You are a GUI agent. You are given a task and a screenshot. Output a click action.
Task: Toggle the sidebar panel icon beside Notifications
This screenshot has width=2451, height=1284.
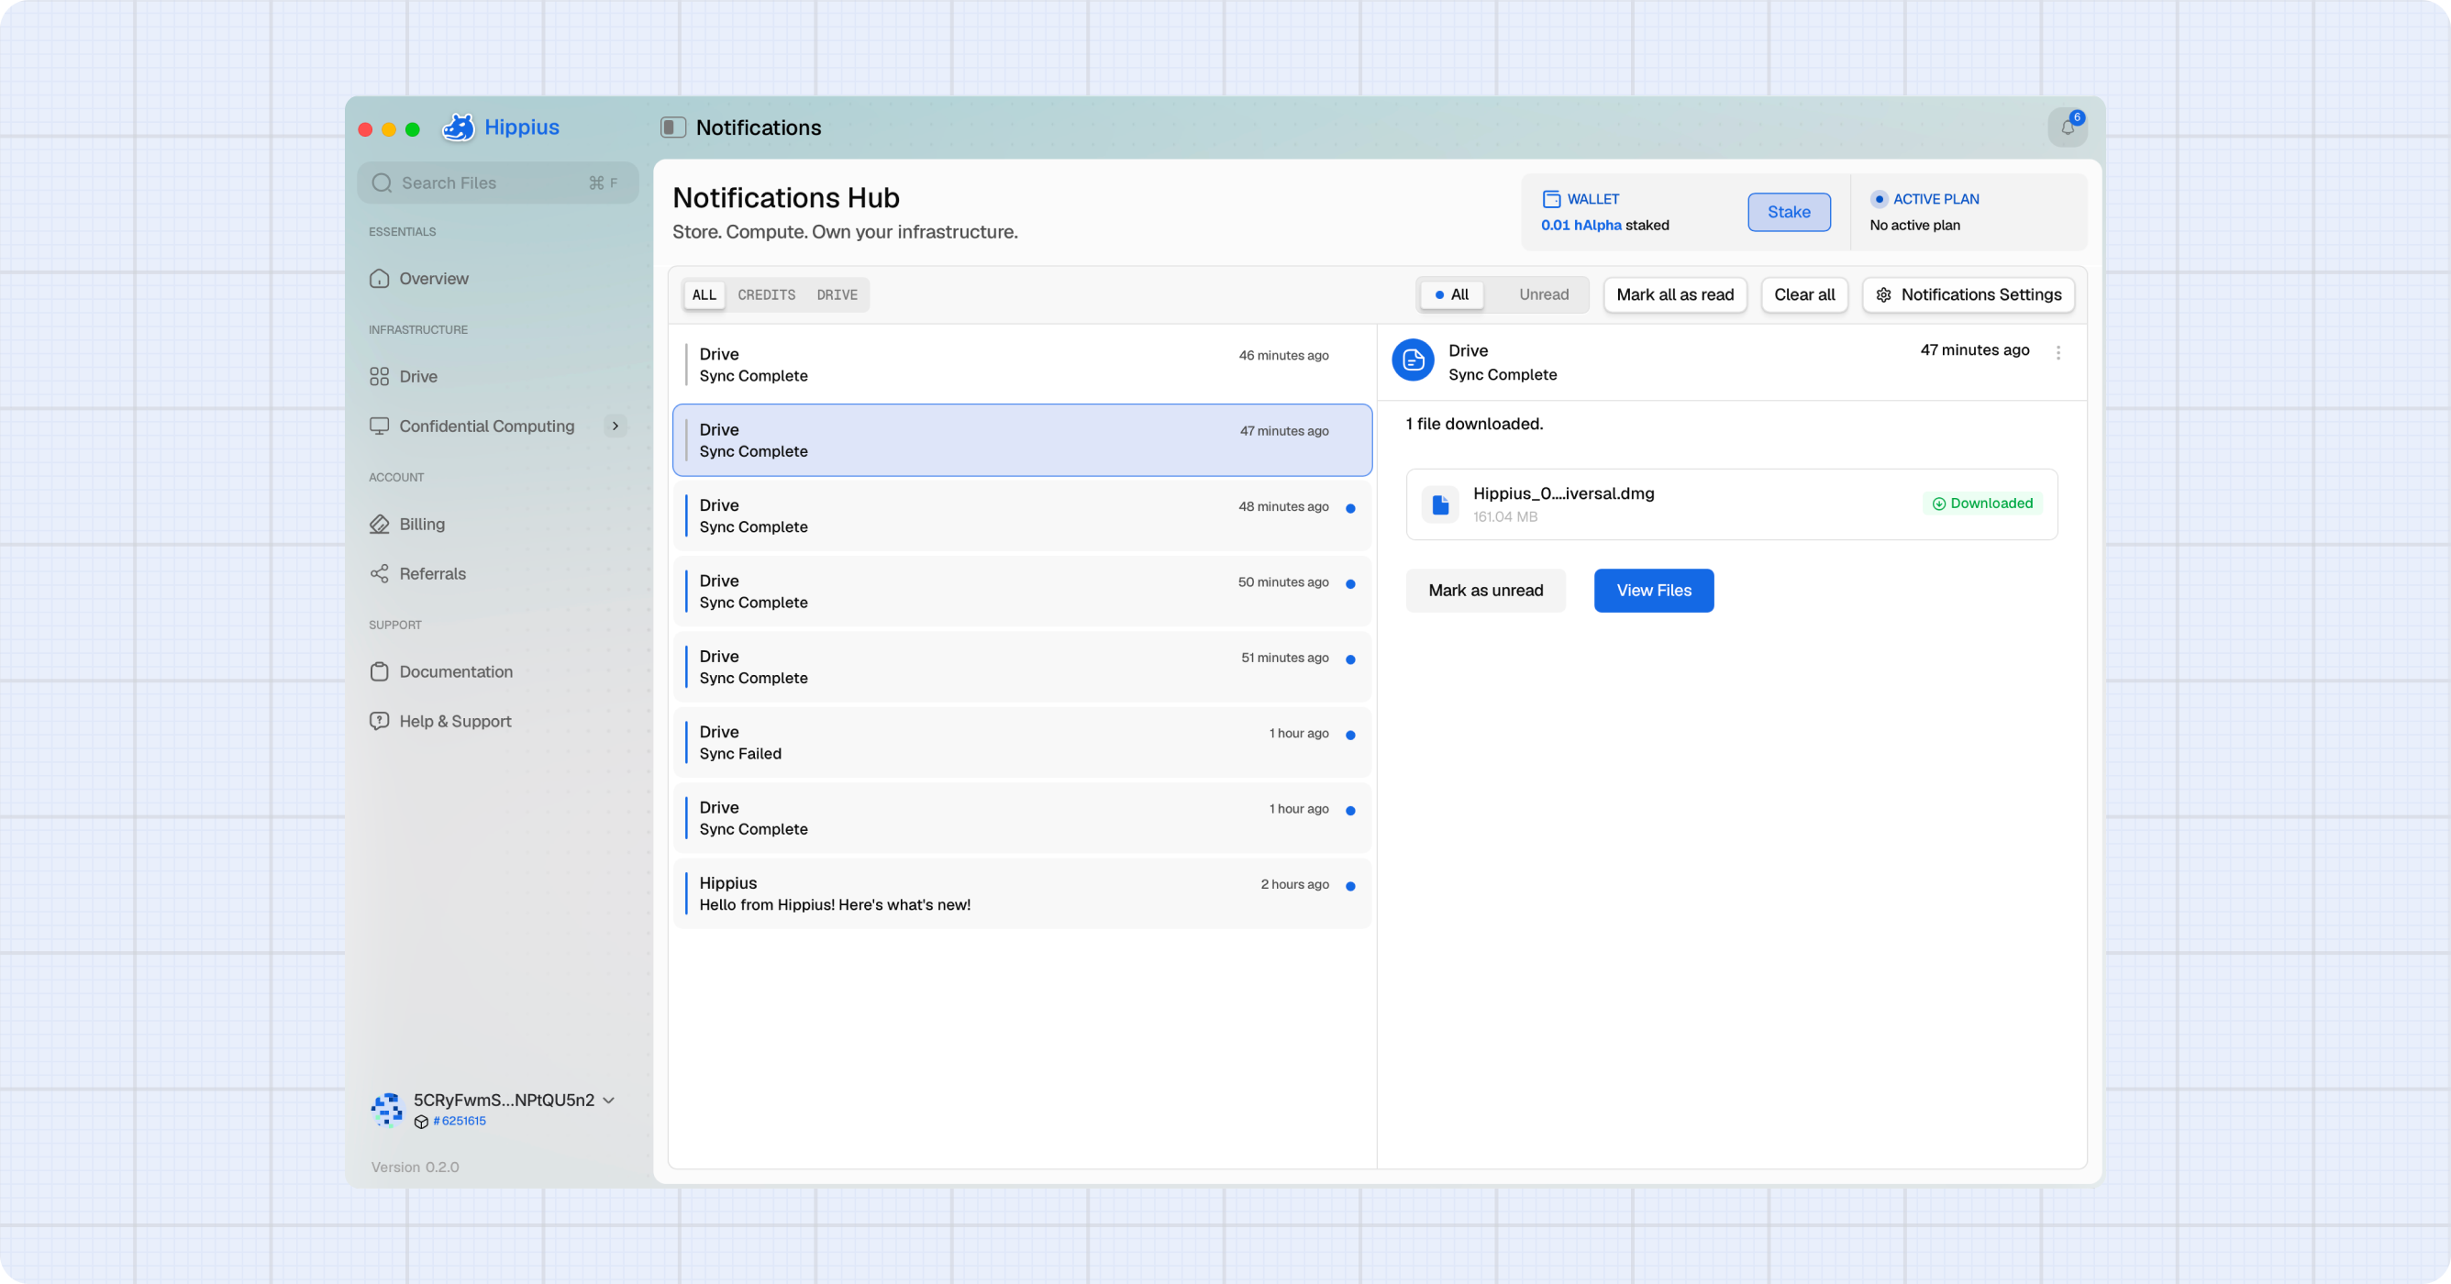[672, 127]
